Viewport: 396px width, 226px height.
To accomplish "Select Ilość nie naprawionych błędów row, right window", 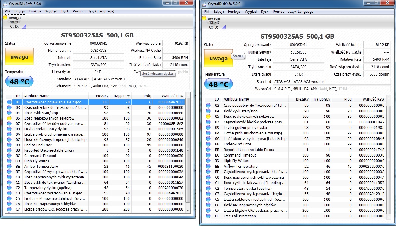I will (x=295, y=205).
